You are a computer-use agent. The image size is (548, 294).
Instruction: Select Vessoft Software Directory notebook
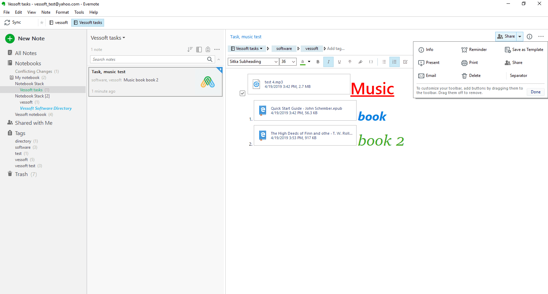click(46, 108)
